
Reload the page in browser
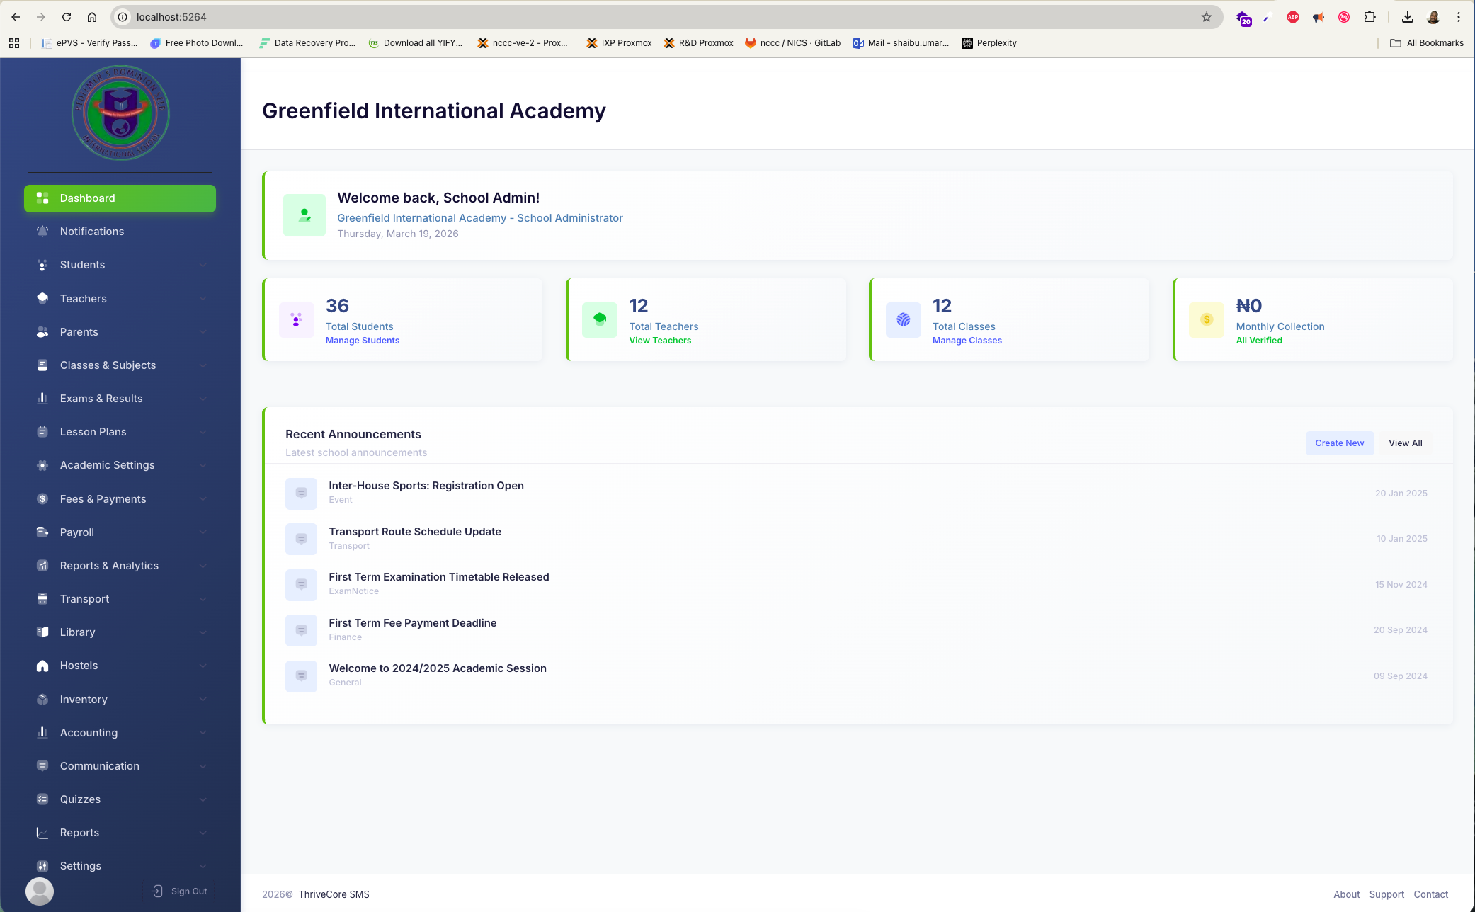pyautogui.click(x=66, y=17)
